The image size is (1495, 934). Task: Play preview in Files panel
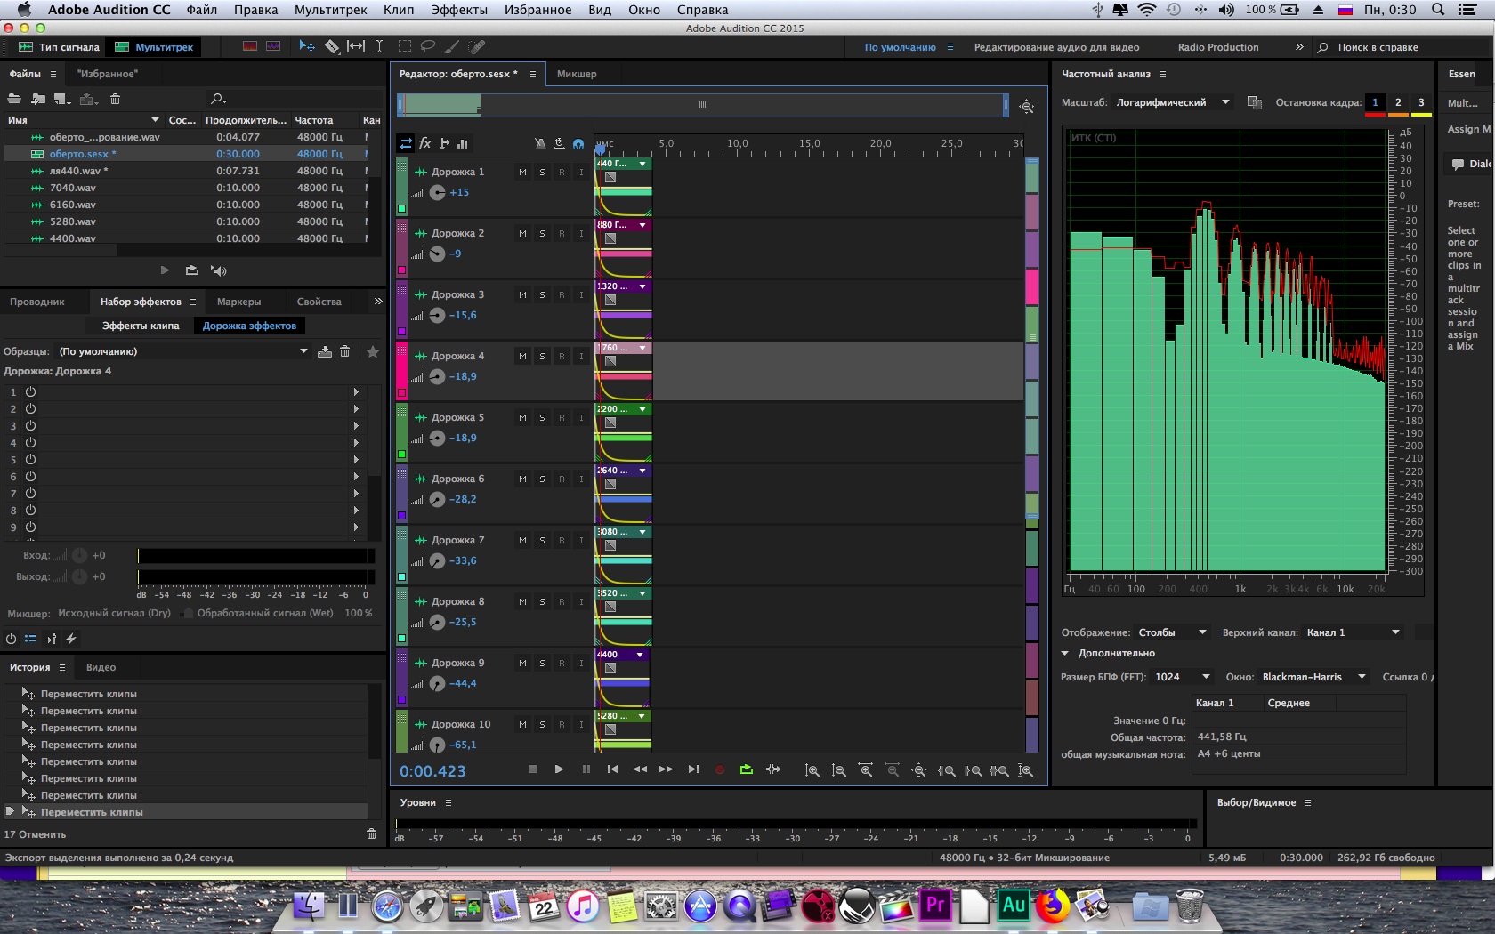[x=165, y=270]
